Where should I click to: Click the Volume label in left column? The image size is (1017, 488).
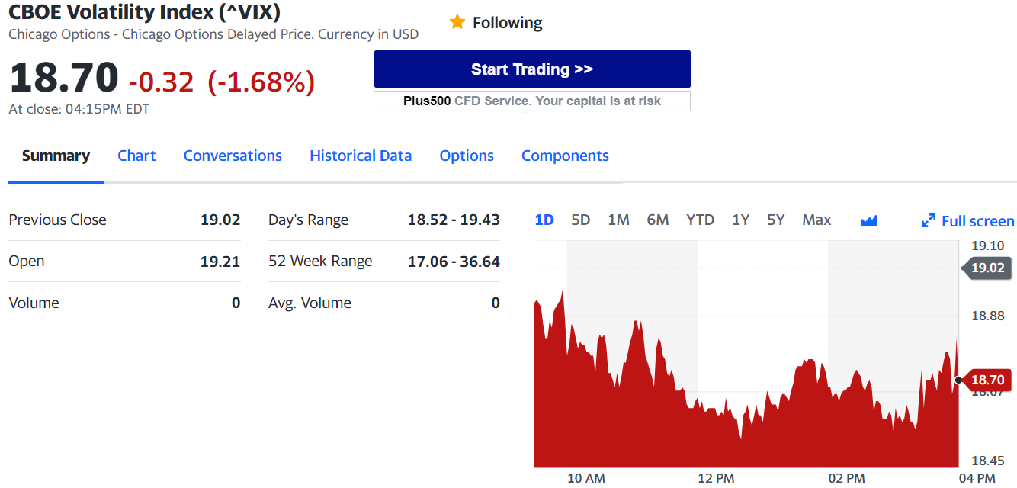pyautogui.click(x=34, y=303)
